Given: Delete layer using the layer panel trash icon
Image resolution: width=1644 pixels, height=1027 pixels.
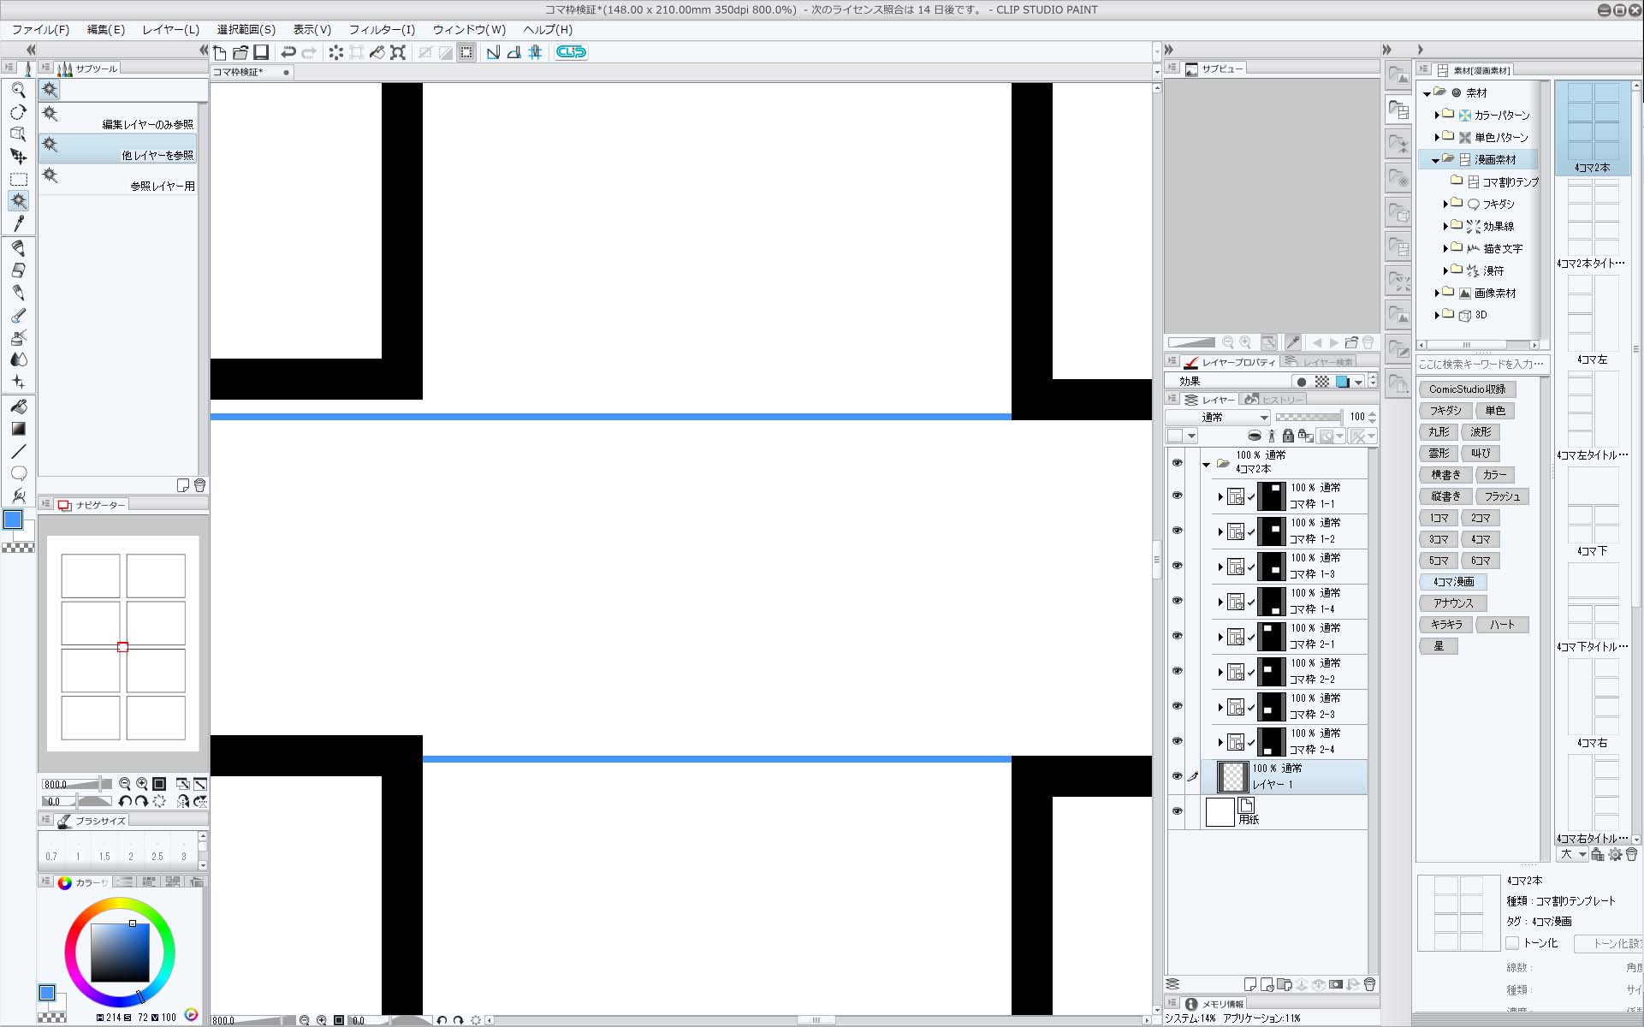Looking at the screenshot, I should [1369, 984].
